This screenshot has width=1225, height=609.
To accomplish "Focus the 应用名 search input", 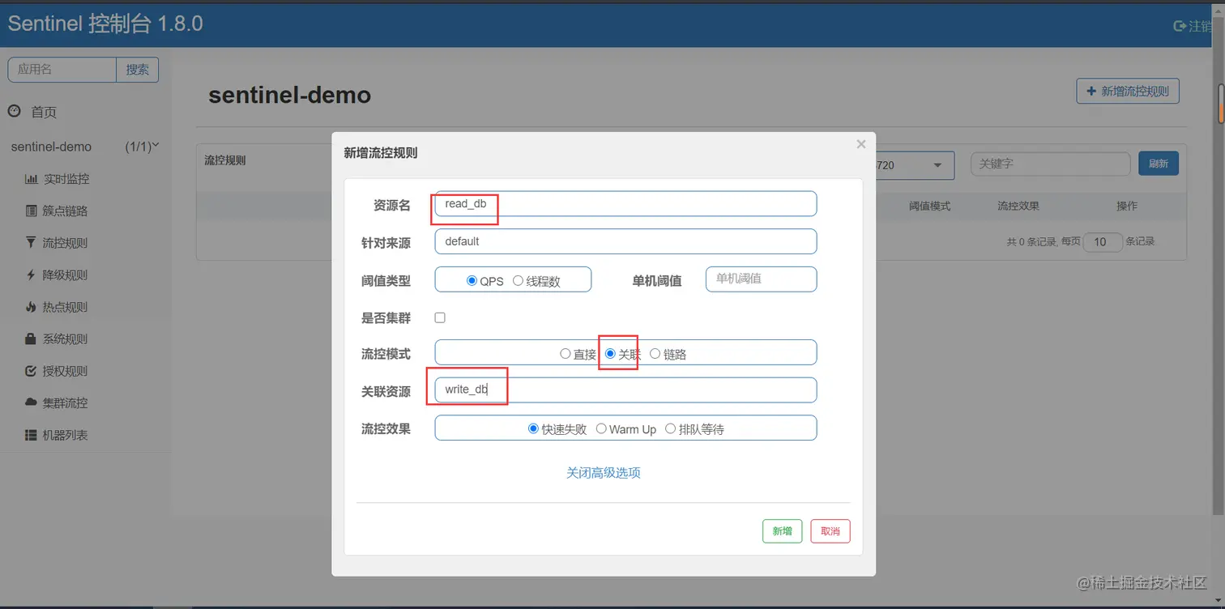I will (62, 70).
